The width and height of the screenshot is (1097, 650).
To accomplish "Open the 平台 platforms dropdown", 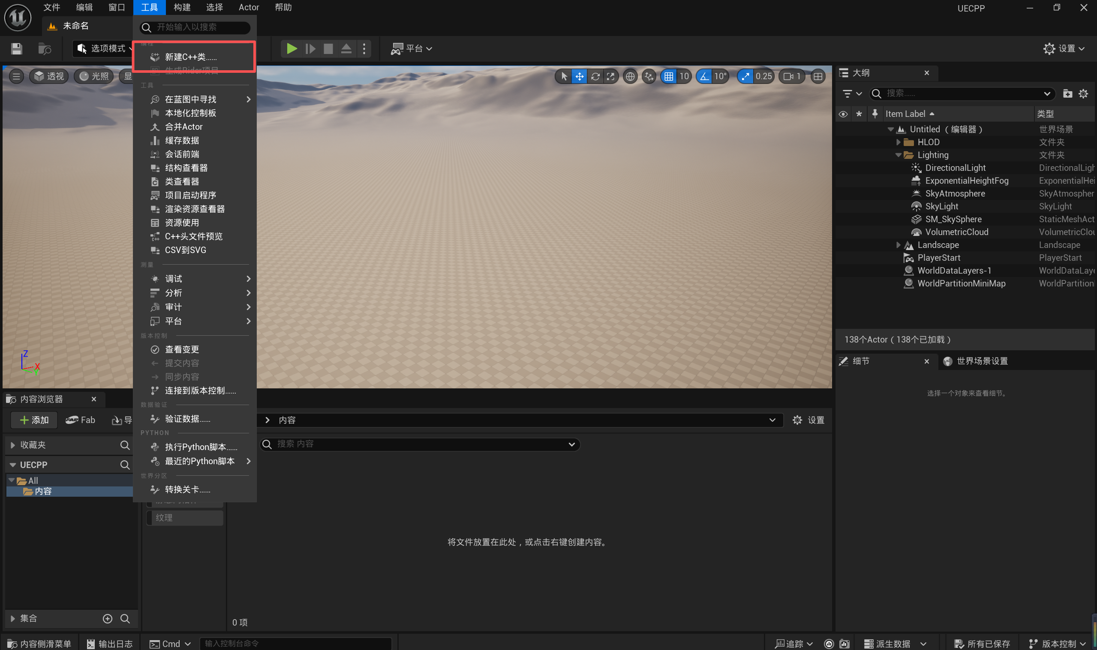I will (412, 49).
